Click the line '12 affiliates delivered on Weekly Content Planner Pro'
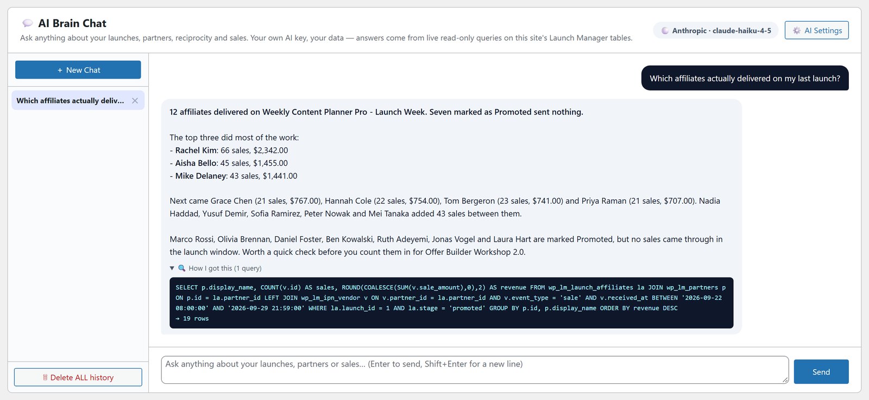The width and height of the screenshot is (869, 400). (376, 112)
